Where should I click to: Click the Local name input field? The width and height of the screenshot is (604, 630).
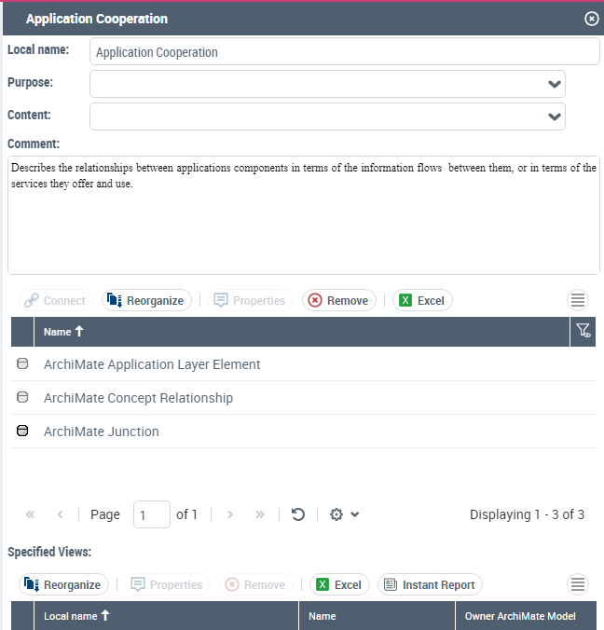pyautogui.click(x=344, y=52)
